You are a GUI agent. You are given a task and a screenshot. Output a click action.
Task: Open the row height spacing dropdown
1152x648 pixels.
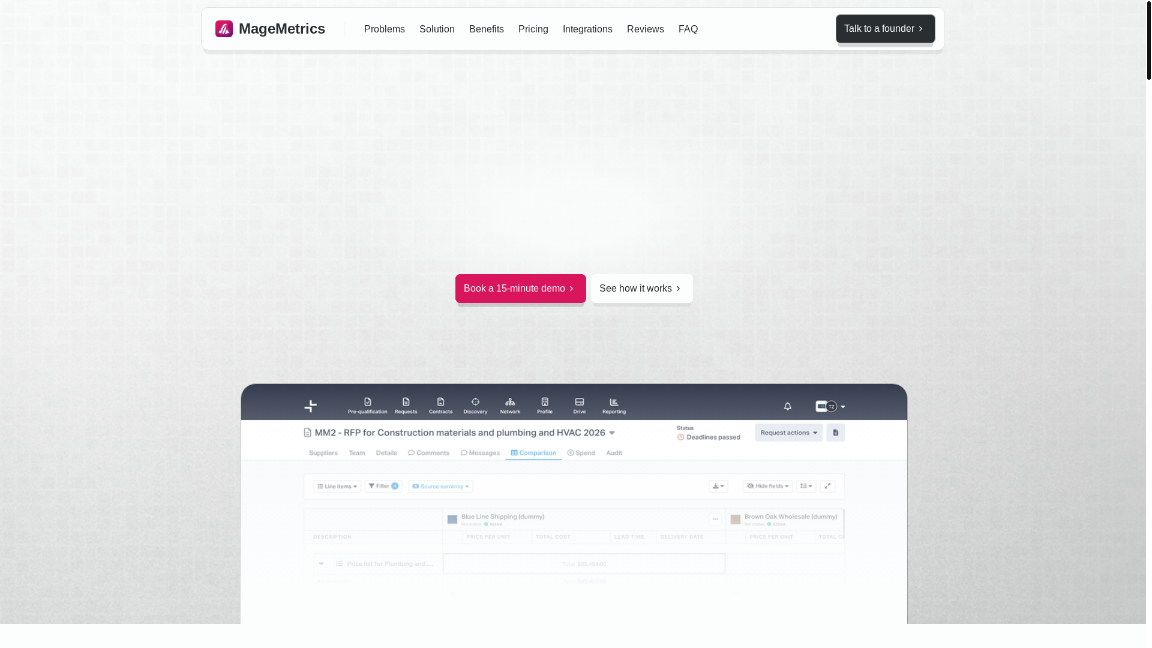tap(806, 486)
